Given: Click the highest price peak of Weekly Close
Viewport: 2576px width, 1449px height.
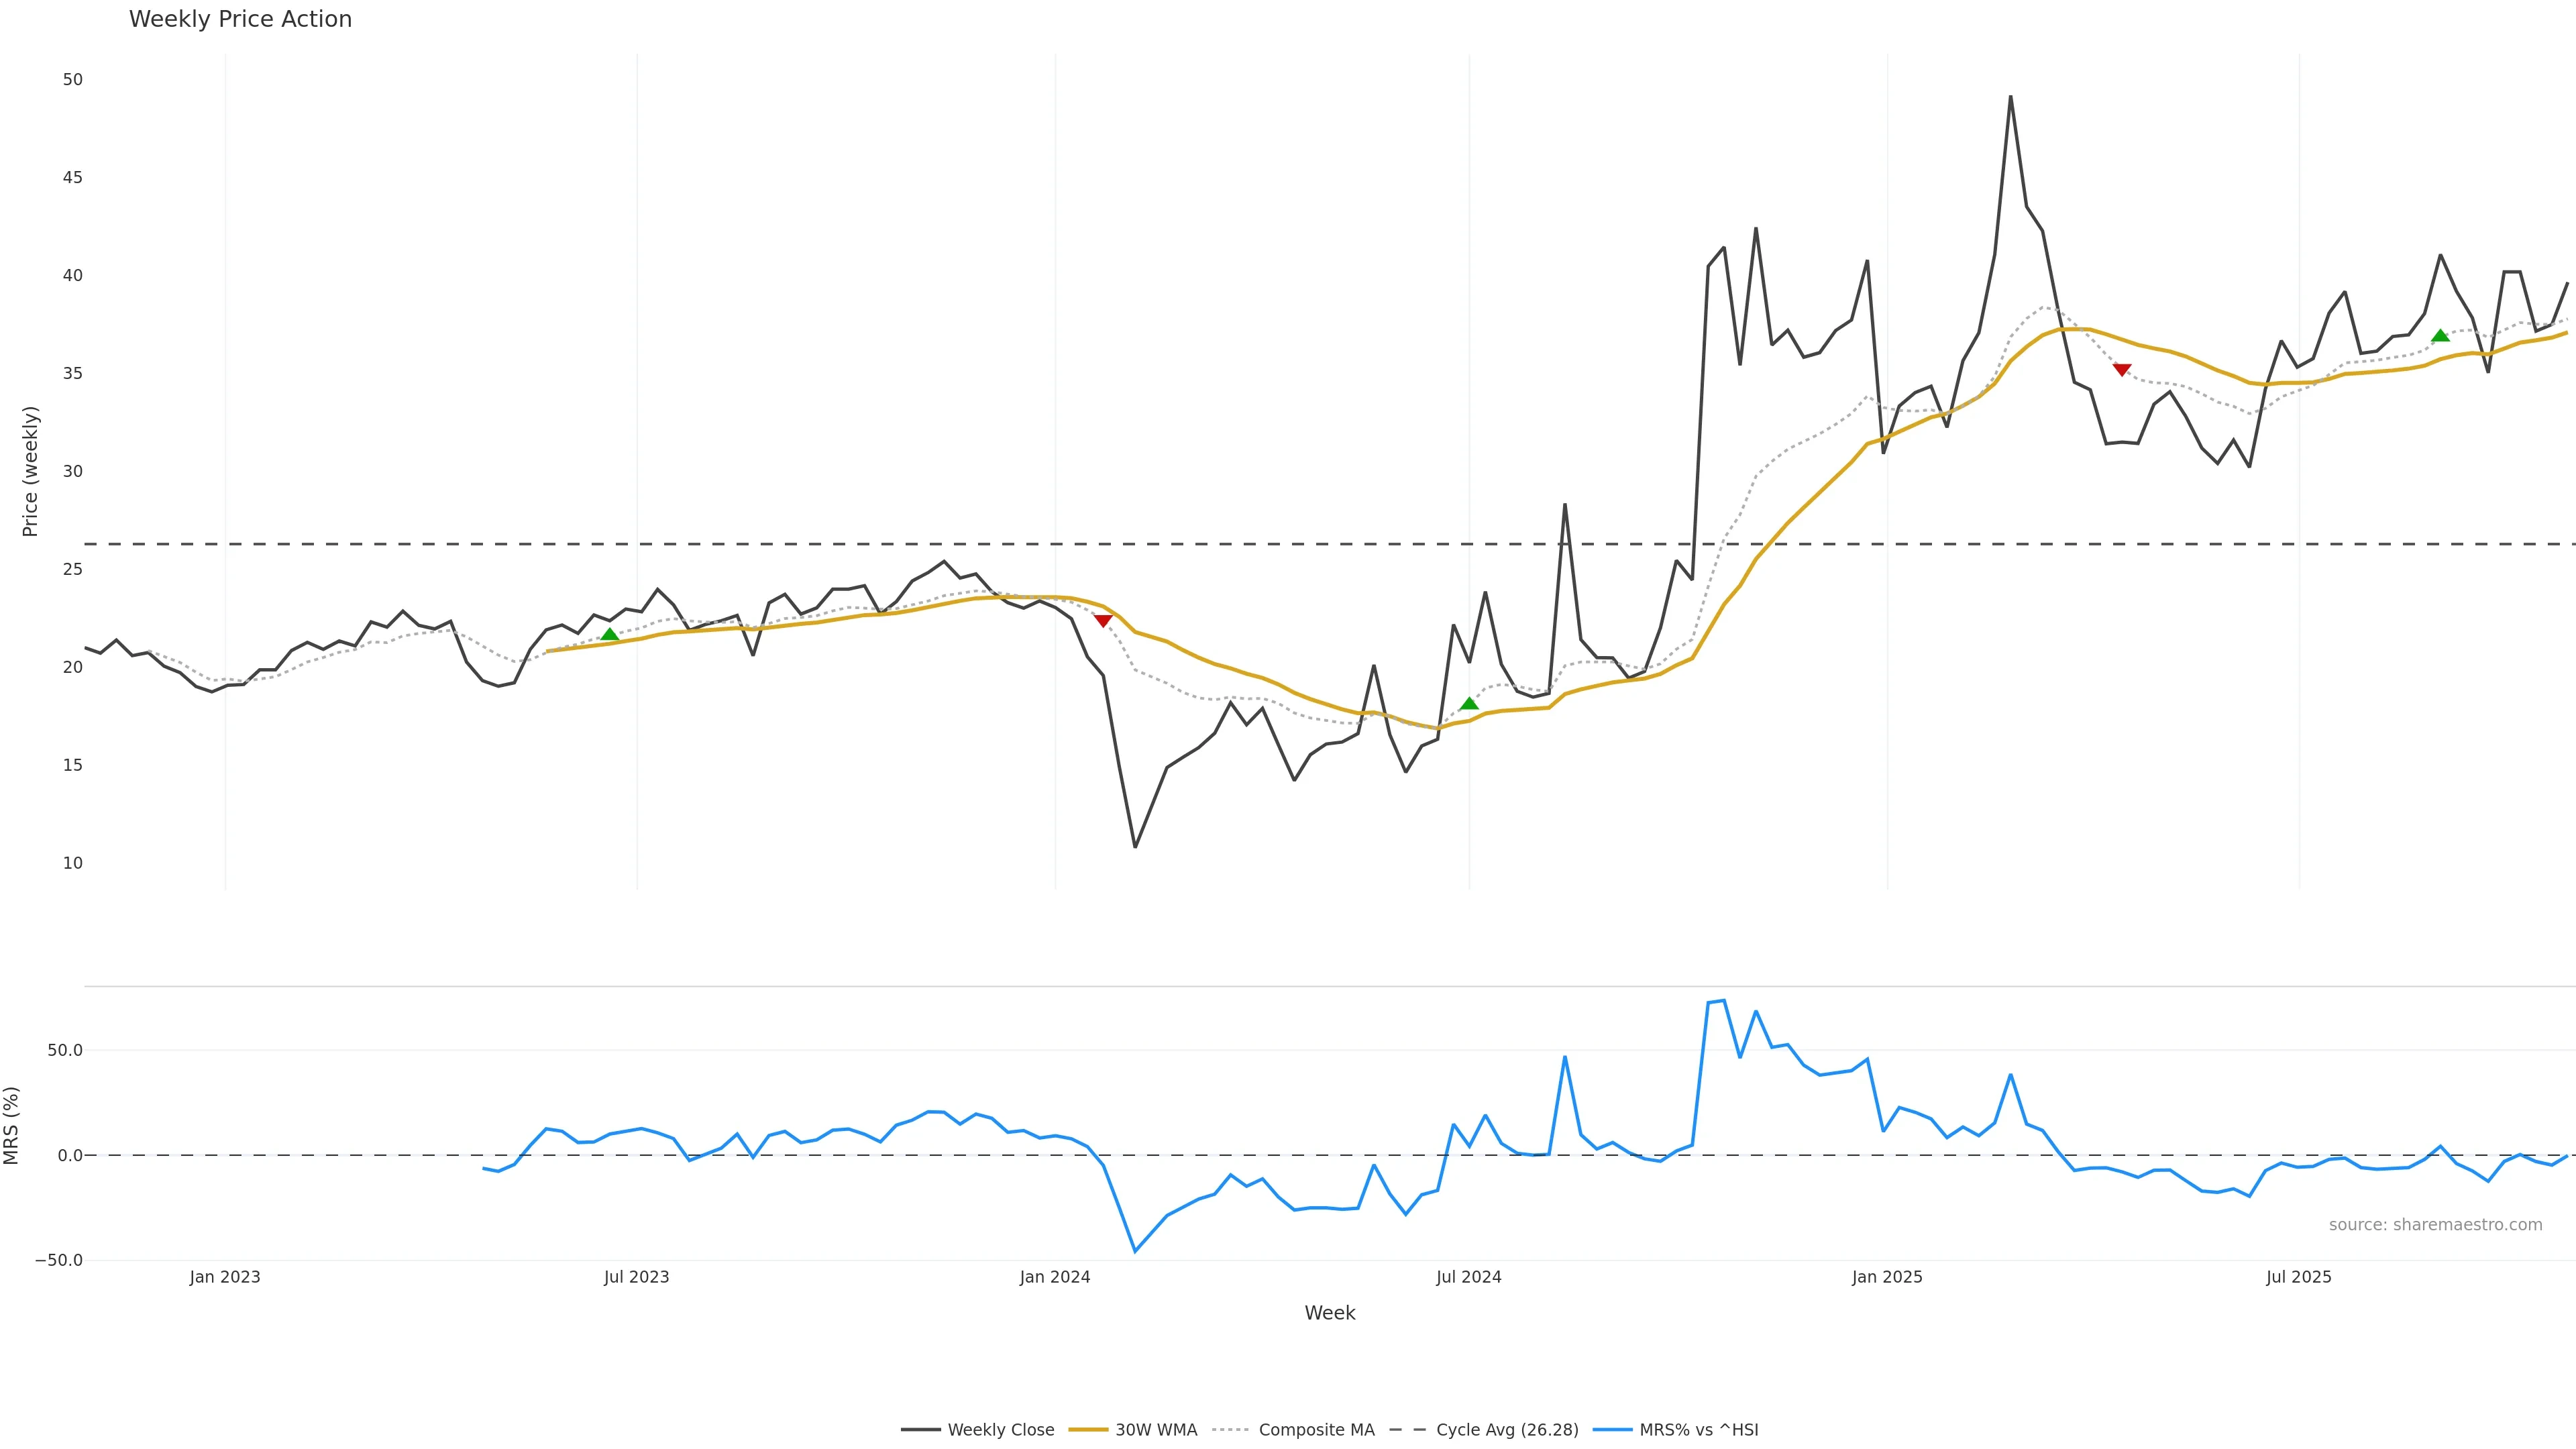Looking at the screenshot, I should pos(2010,97).
